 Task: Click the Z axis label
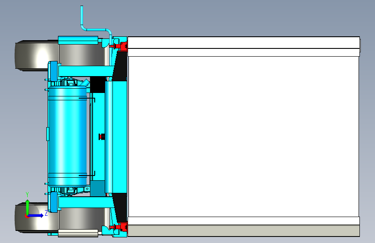click(x=46, y=213)
